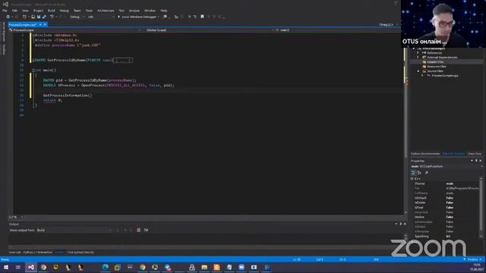Open the Local Windows Debugger dropdown arrow
Image resolution: width=486 pixels, height=273 pixels.
pyautogui.click(x=159, y=17)
